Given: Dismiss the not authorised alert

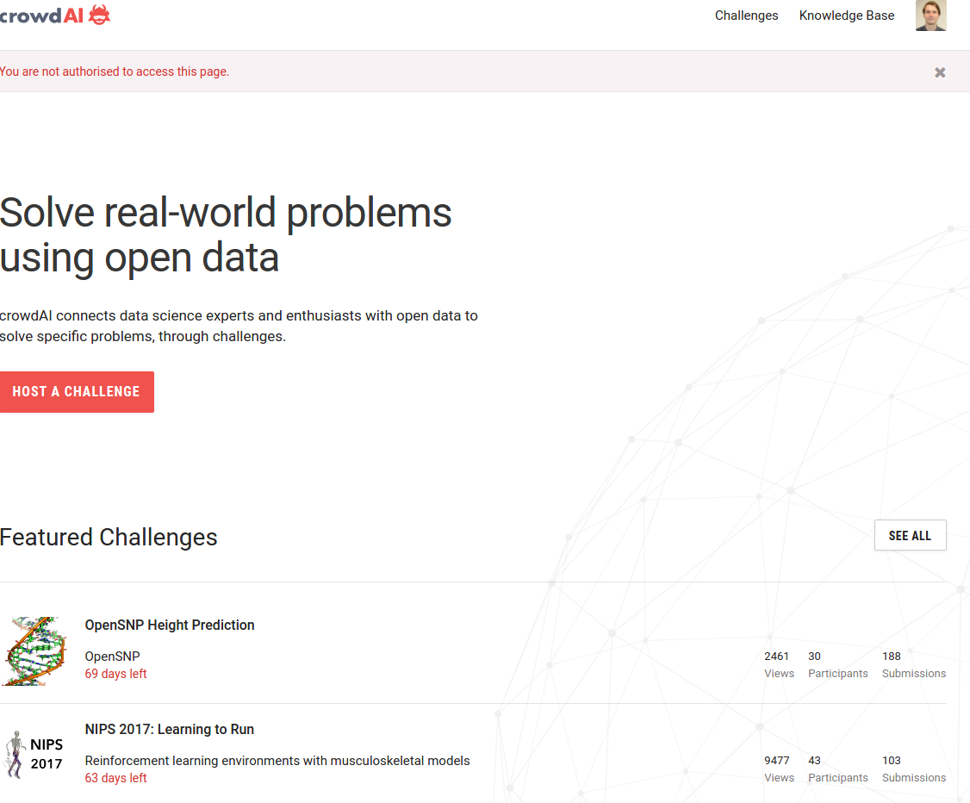Looking at the screenshot, I should pyautogui.click(x=940, y=72).
